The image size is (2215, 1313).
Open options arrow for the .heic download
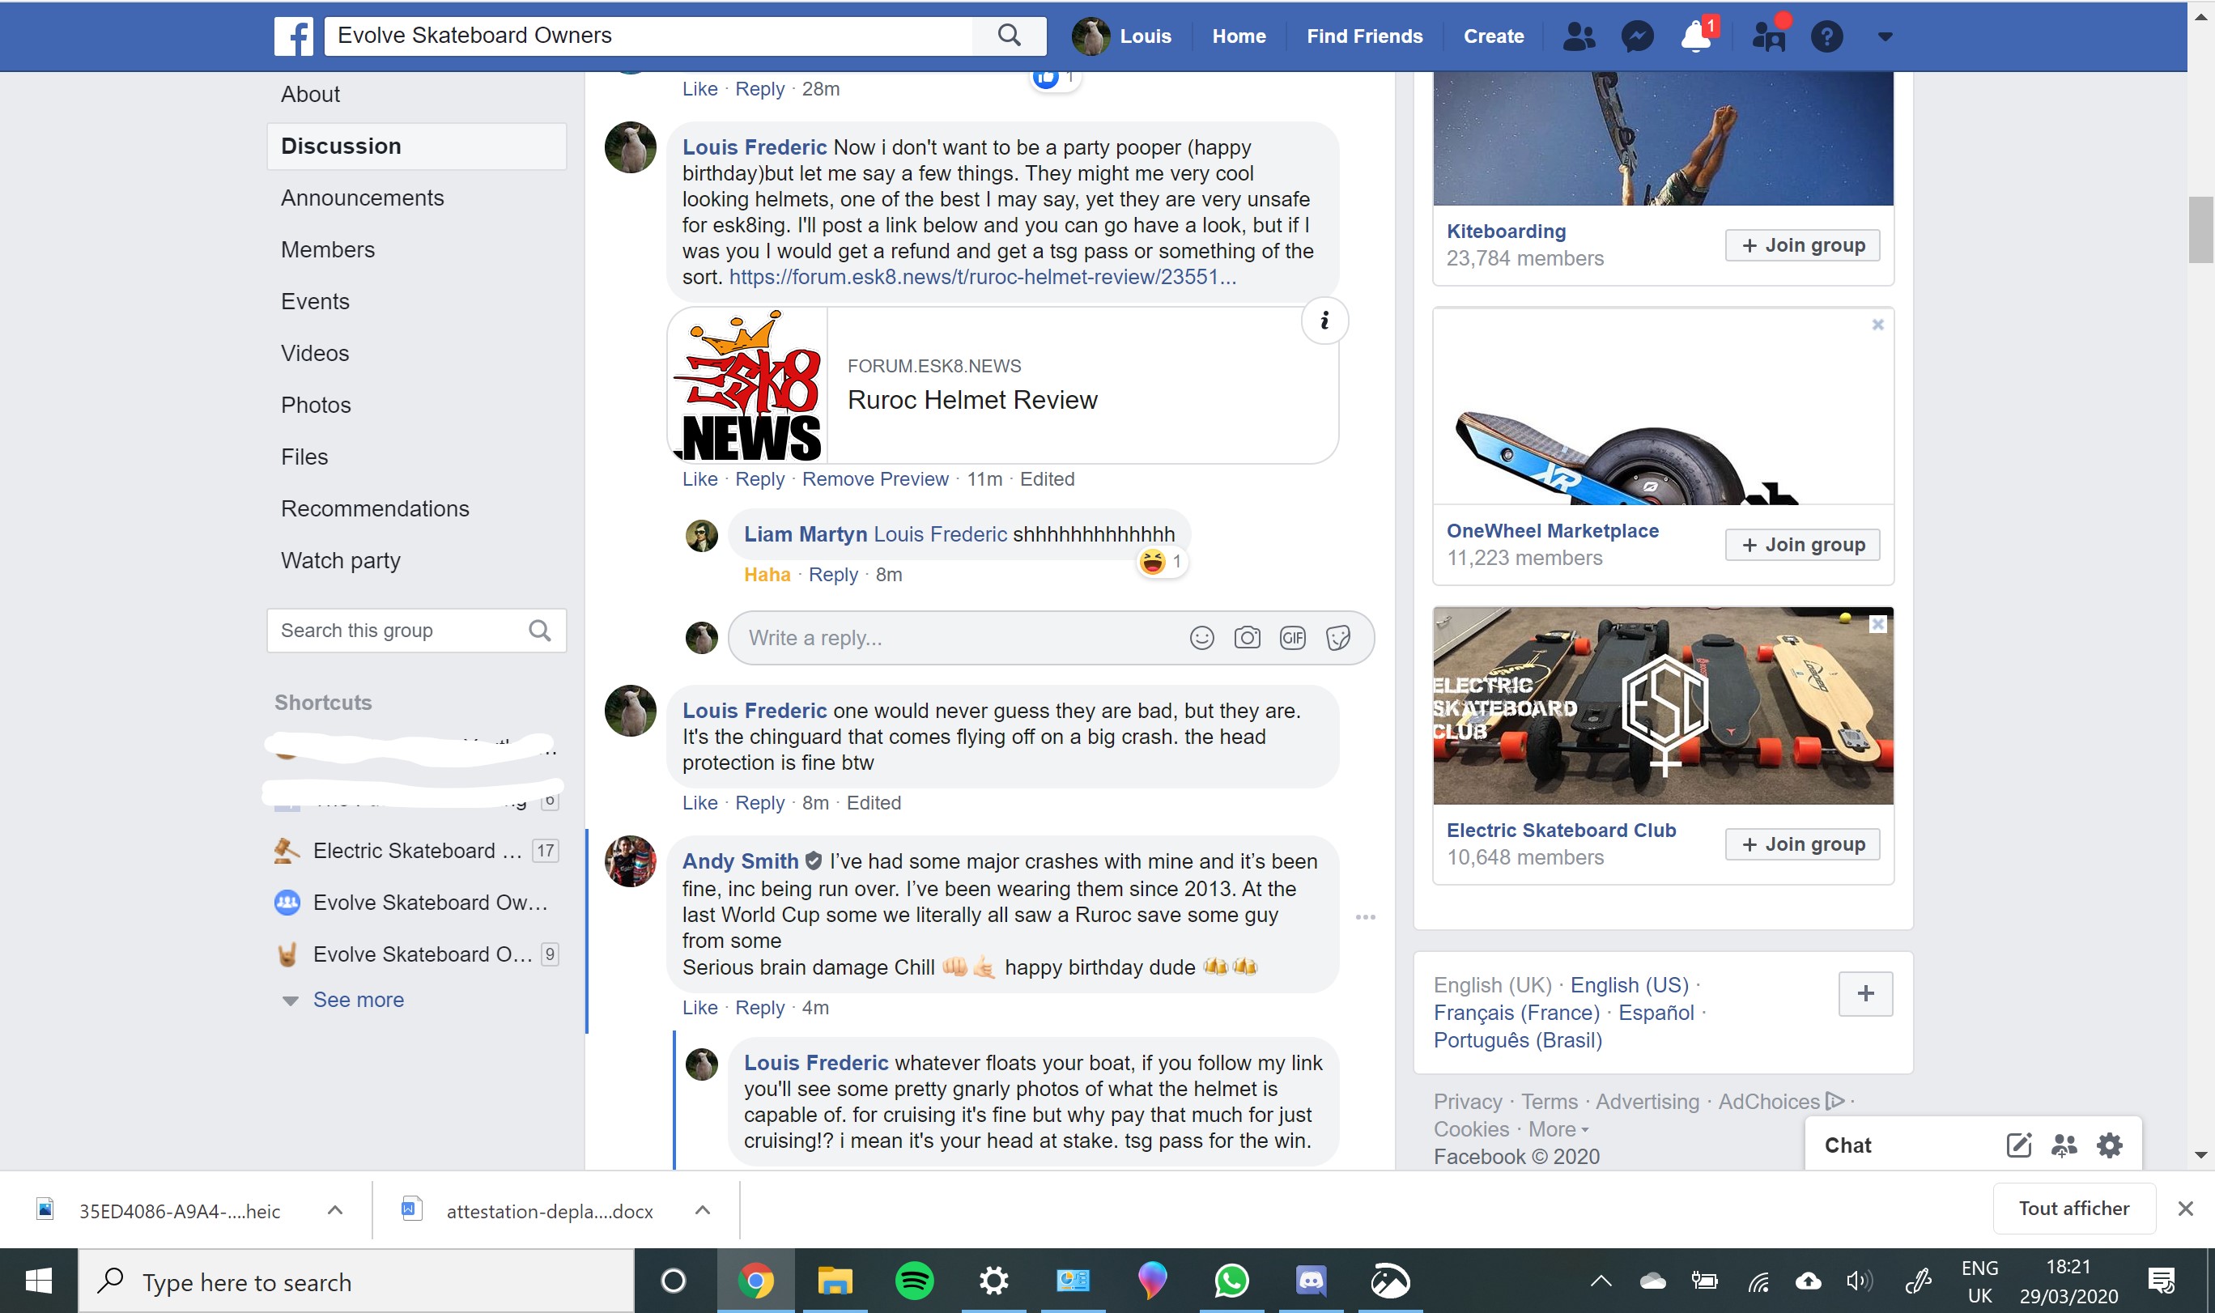(x=335, y=1209)
